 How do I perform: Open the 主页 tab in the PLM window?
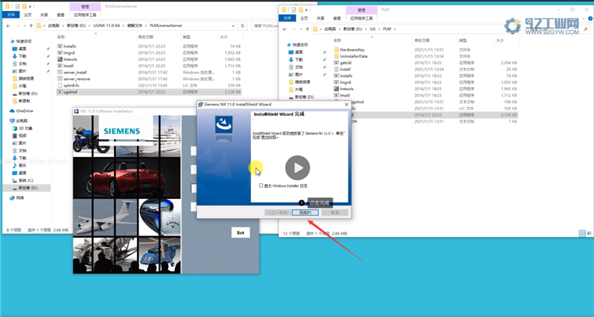(x=304, y=18)
